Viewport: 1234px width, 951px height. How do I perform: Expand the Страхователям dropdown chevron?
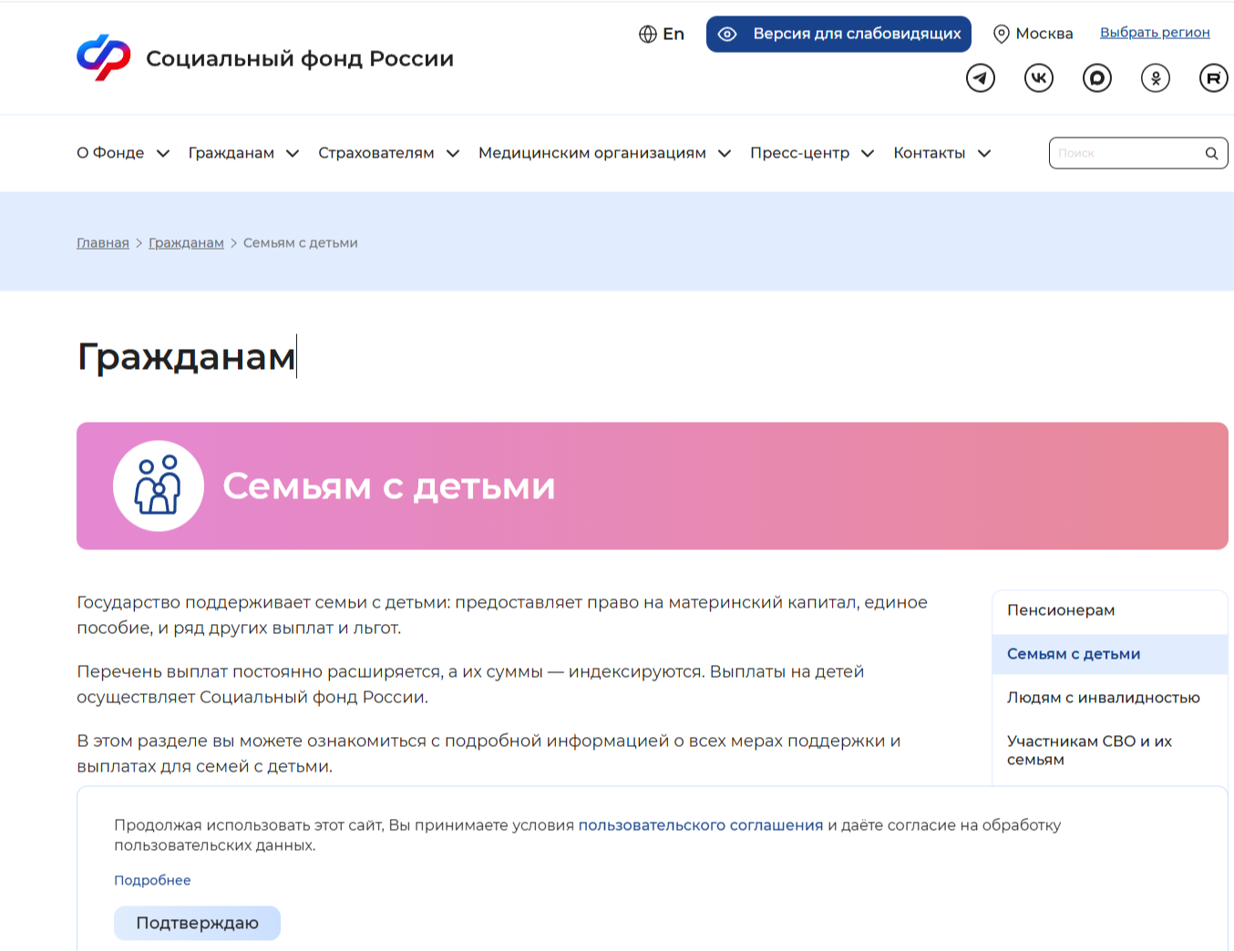453,153
